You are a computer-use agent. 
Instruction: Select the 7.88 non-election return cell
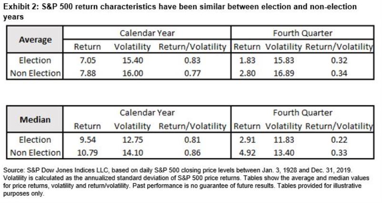coord(87,73)
